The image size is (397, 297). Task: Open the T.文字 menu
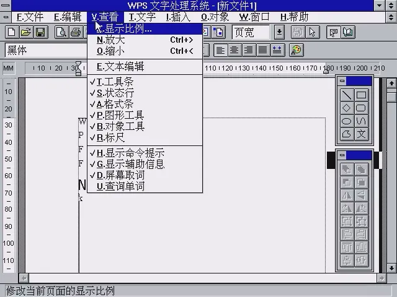click(x=142, y=17)
